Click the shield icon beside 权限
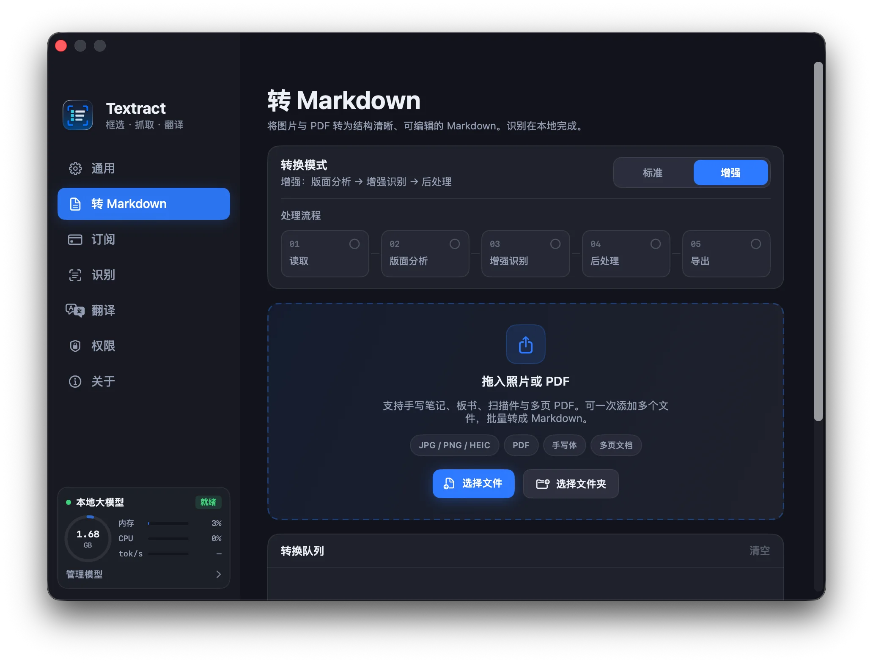 pyautogui.click(x=75, y=346)
